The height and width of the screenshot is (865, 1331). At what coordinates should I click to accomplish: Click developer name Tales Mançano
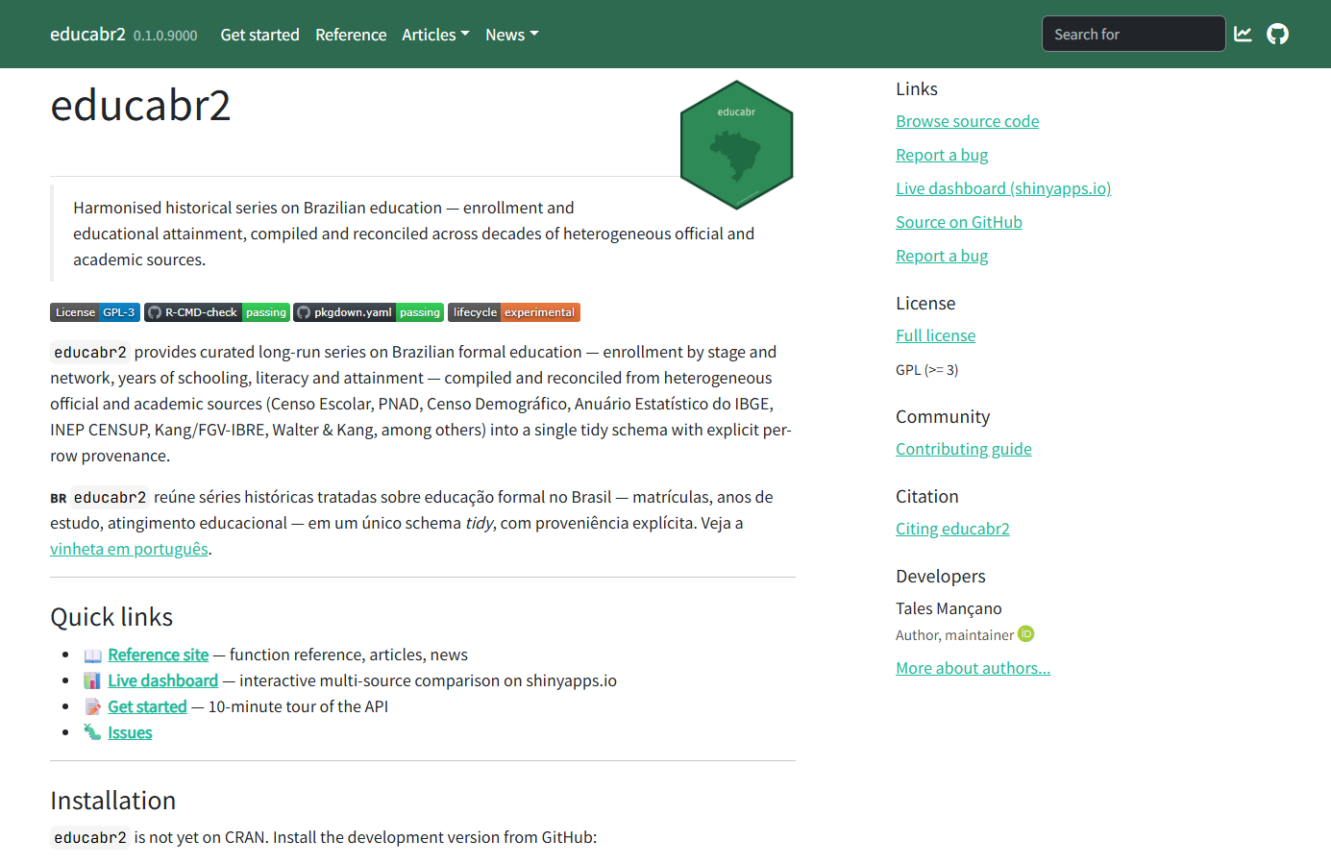(949, 608)
